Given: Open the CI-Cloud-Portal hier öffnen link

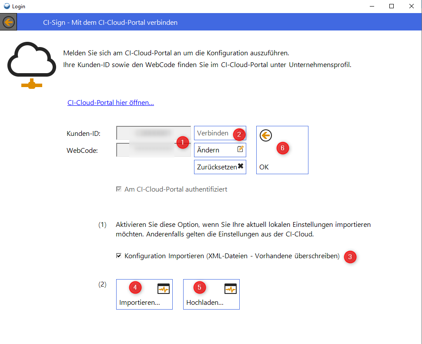Looking at the screenshot, I should point(110,102).
